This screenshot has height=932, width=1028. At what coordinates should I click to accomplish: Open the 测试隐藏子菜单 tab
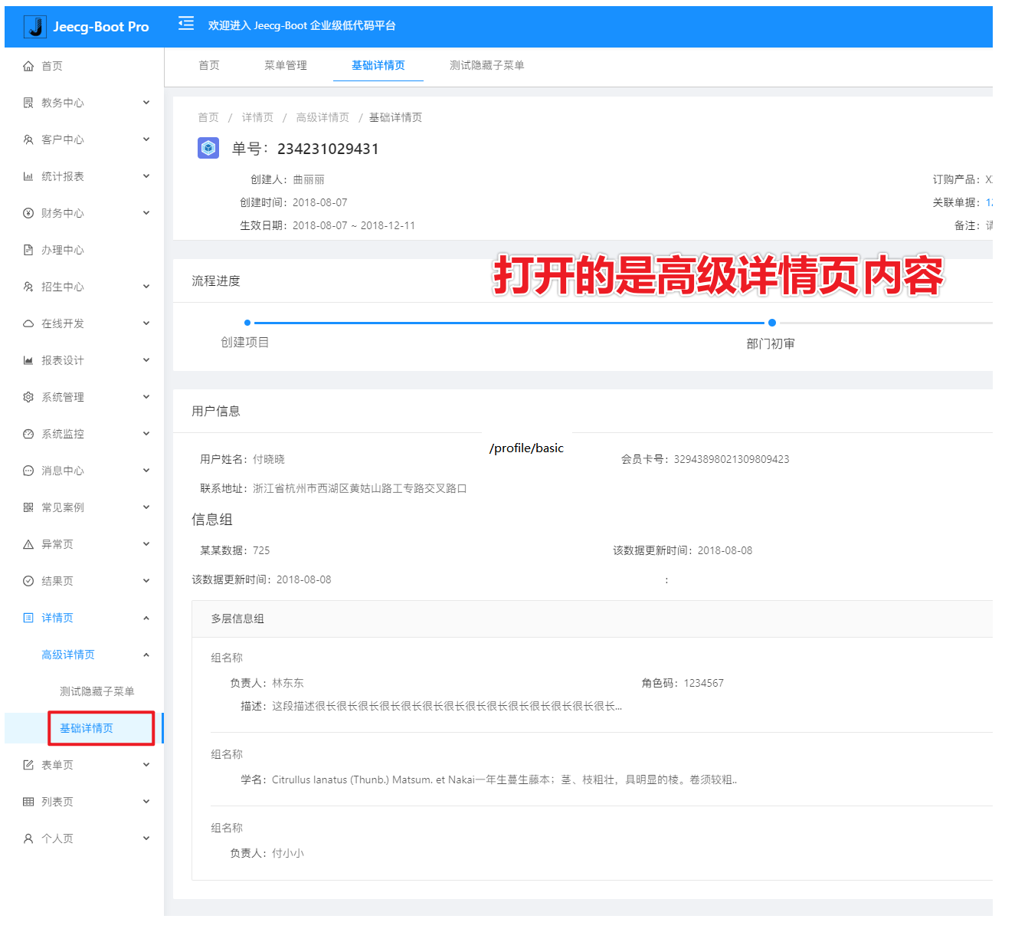487,65
